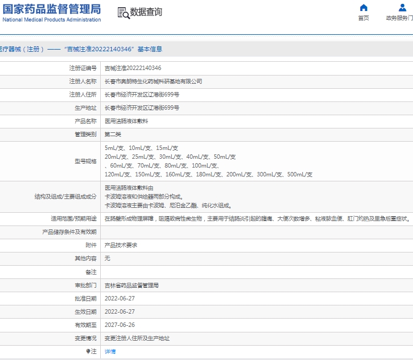Select change info 变更注册人住所及生产地址
Image resolution: width=413 pixels, height=360 pixels.
(137, 338)
